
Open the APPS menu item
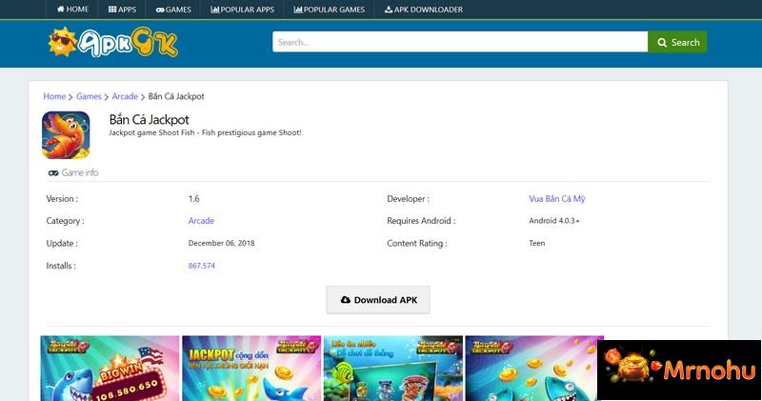coord(122,10)
